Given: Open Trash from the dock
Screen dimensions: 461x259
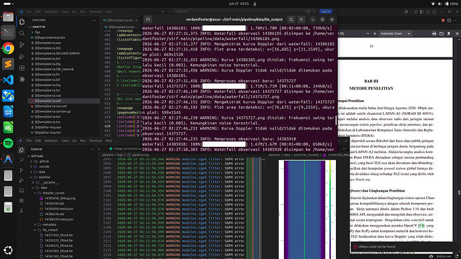Looking at the screenshot, I should pos(8,207).
